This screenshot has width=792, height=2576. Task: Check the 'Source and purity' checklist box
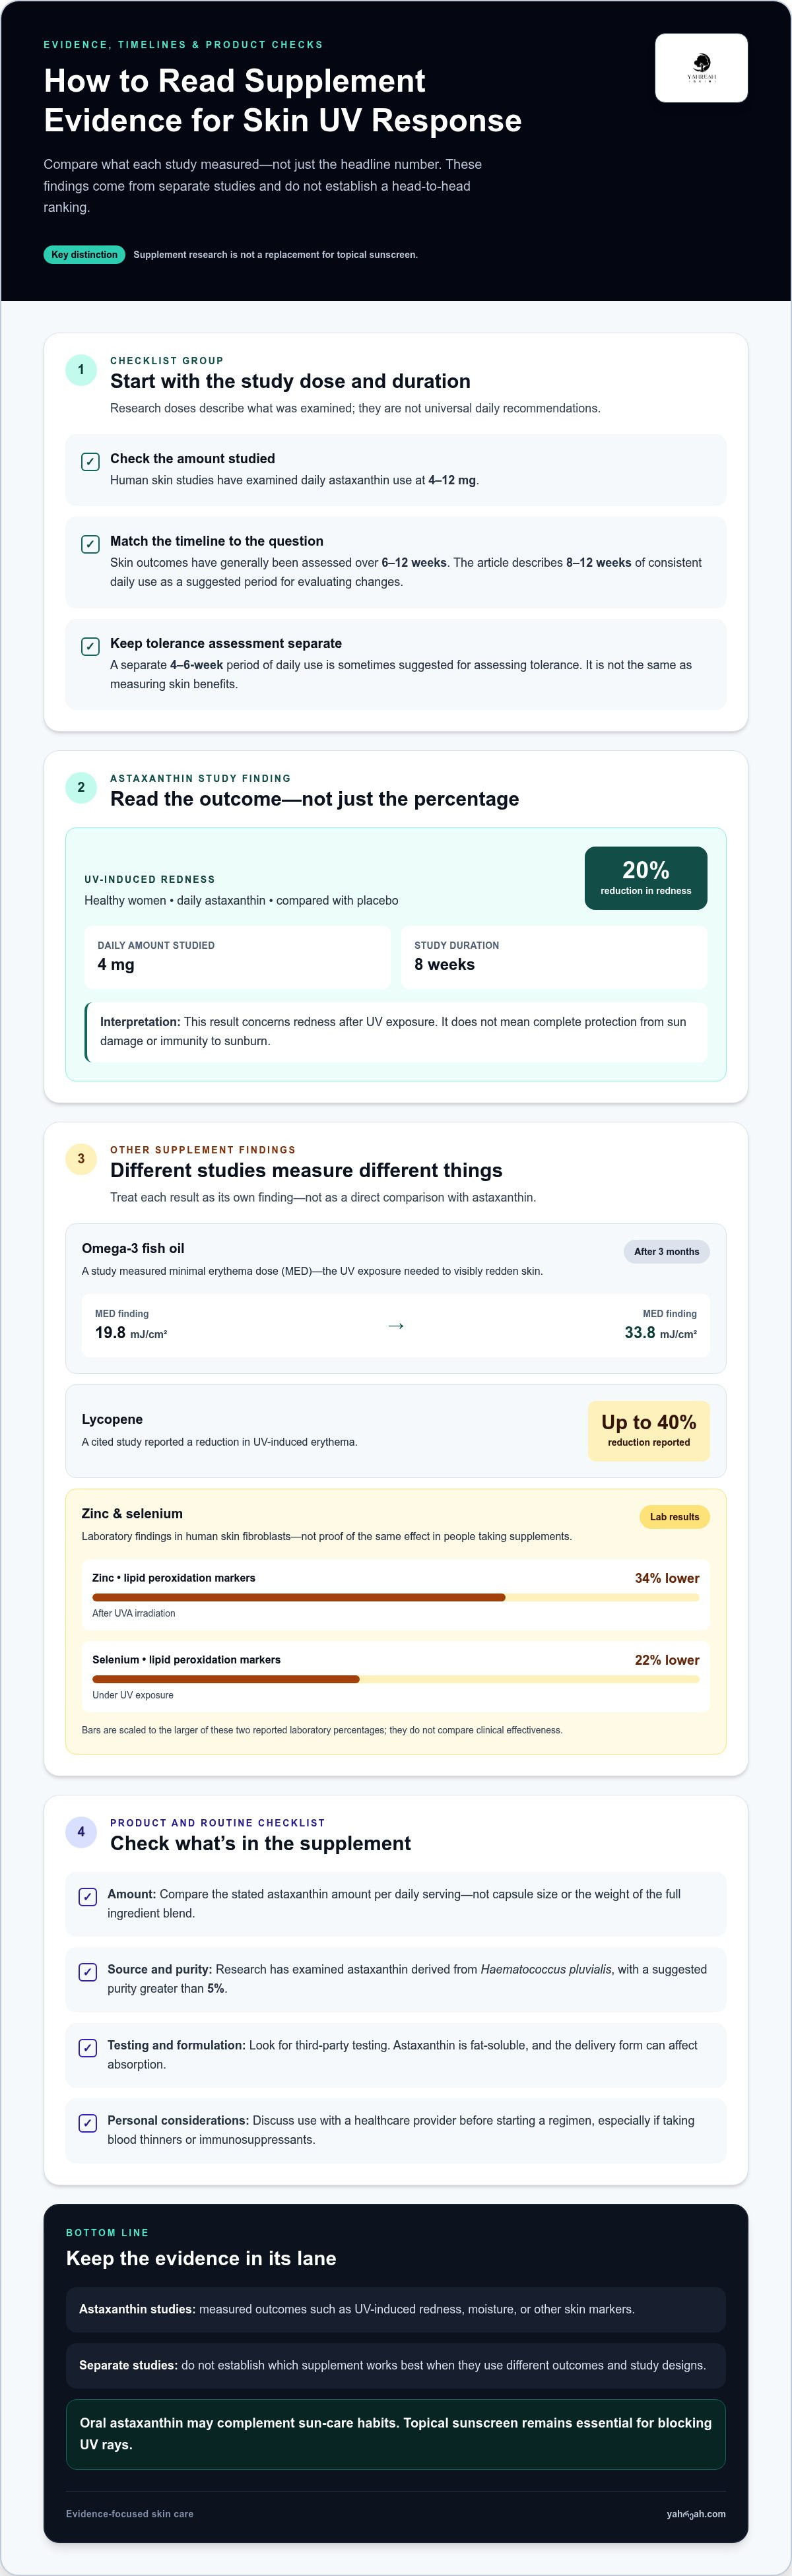click(x=88, y=1972)
